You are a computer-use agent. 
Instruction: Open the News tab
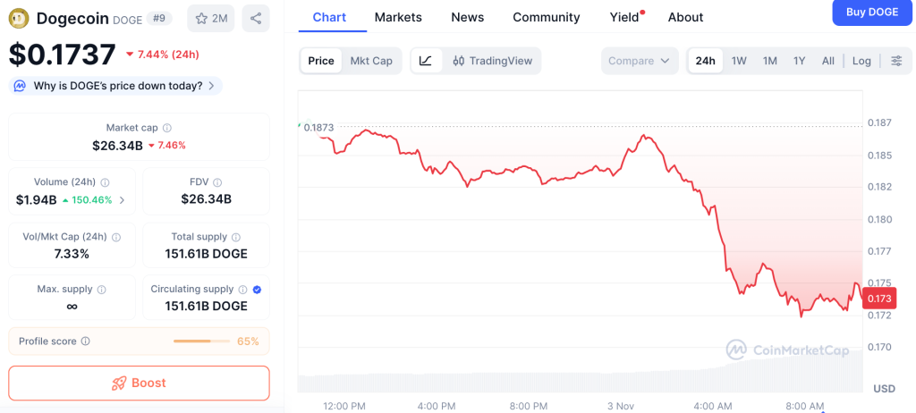(467, 17)
